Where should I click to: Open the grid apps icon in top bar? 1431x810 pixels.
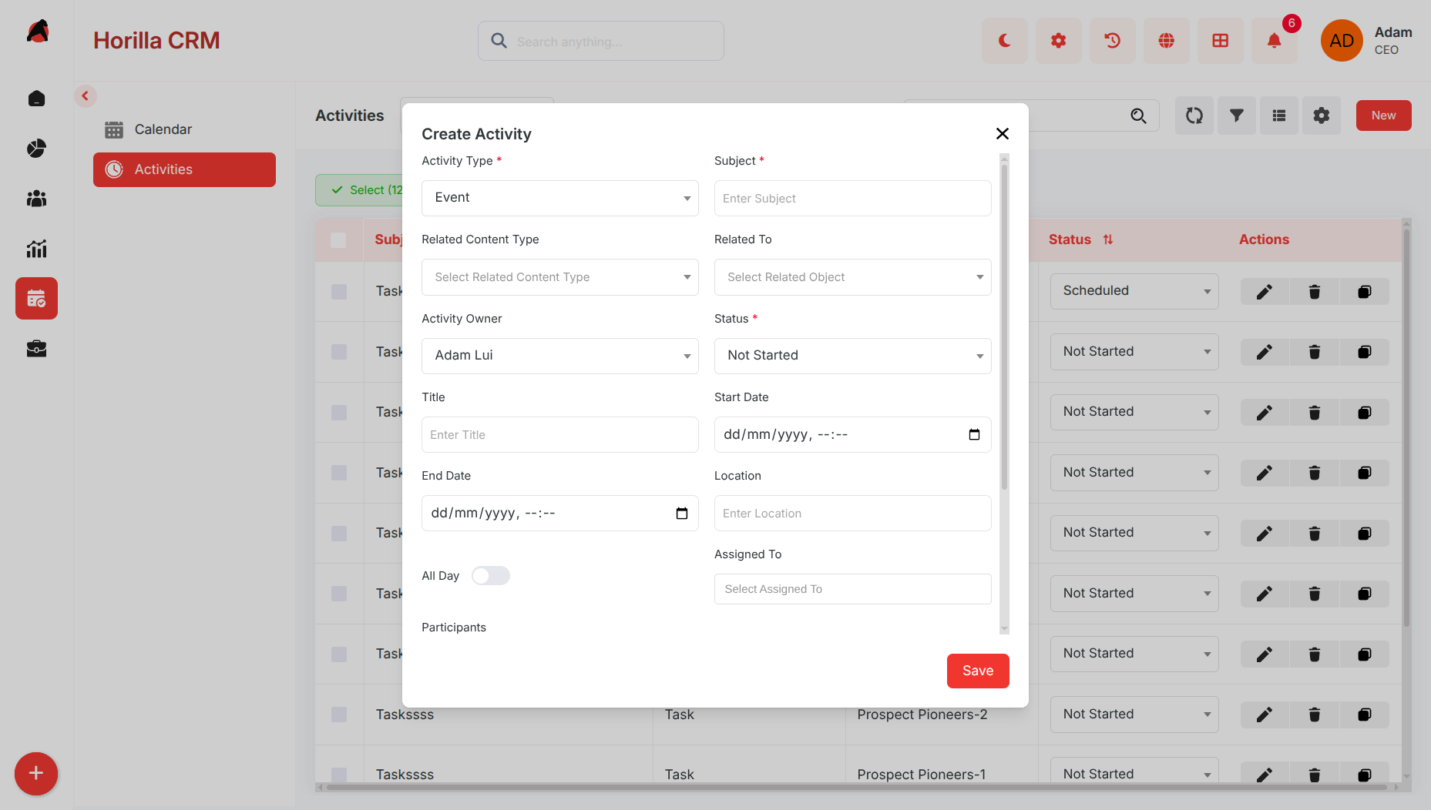point(1220,41)
